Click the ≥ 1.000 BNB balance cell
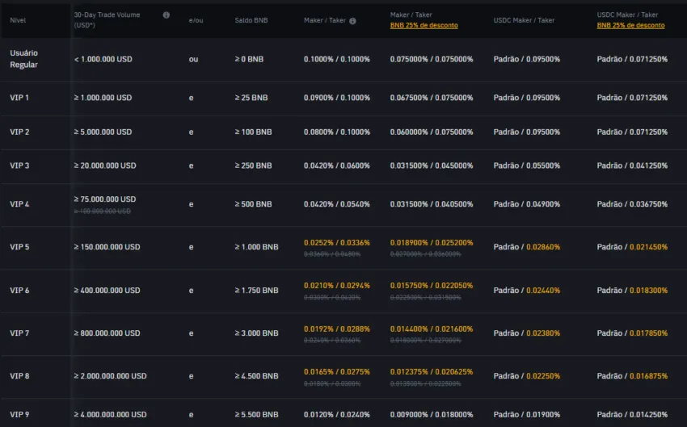The width and height of the screenshot is (687, 427). coord(256,247)
